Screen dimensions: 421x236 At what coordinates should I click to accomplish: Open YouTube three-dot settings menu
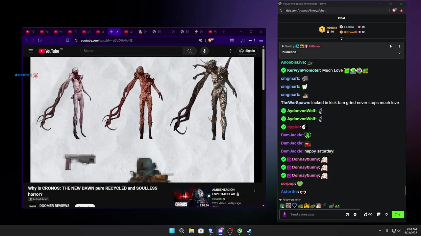[231, 51]
